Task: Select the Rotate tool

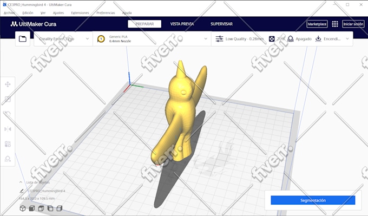Action: (8, 114)
